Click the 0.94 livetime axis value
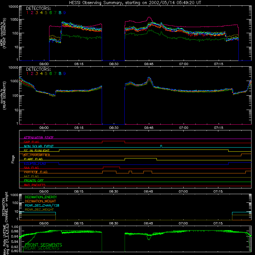Viewport: 255px width, 255px height. (x=15, y=241)
